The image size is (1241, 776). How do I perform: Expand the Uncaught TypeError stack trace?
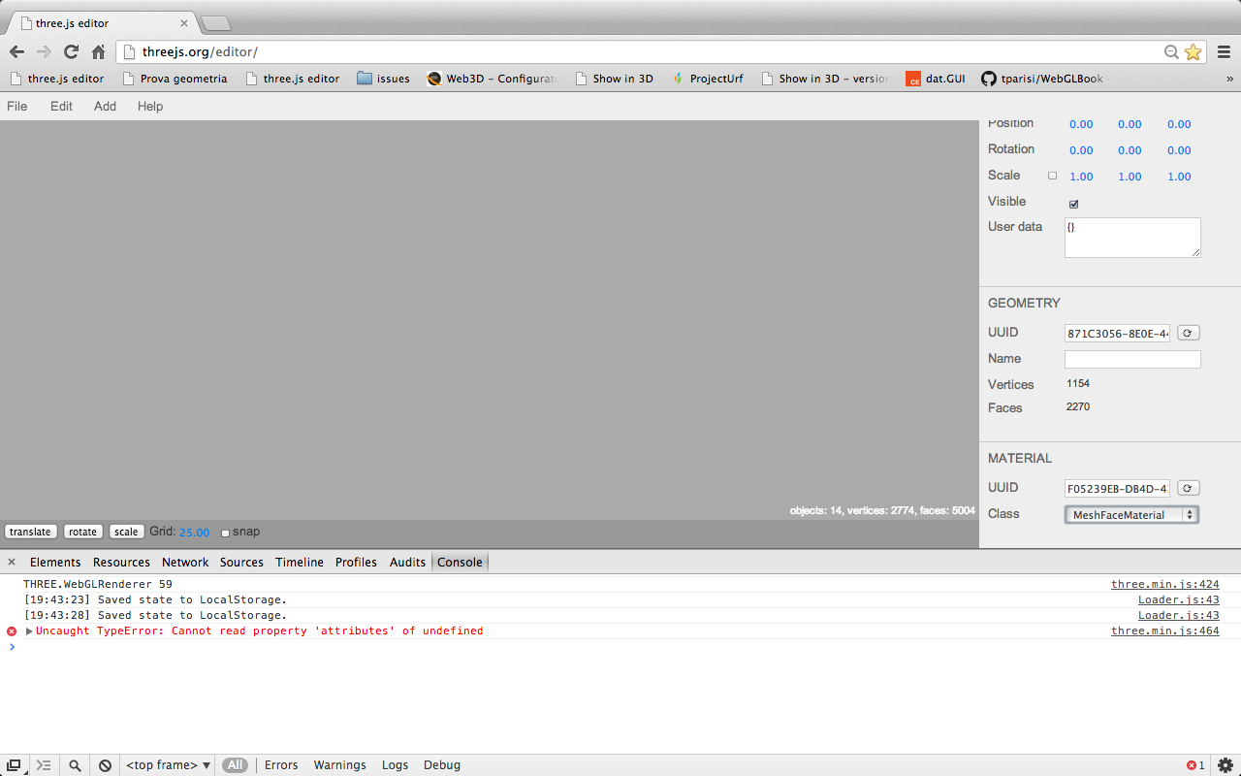[x=29, y=631]
